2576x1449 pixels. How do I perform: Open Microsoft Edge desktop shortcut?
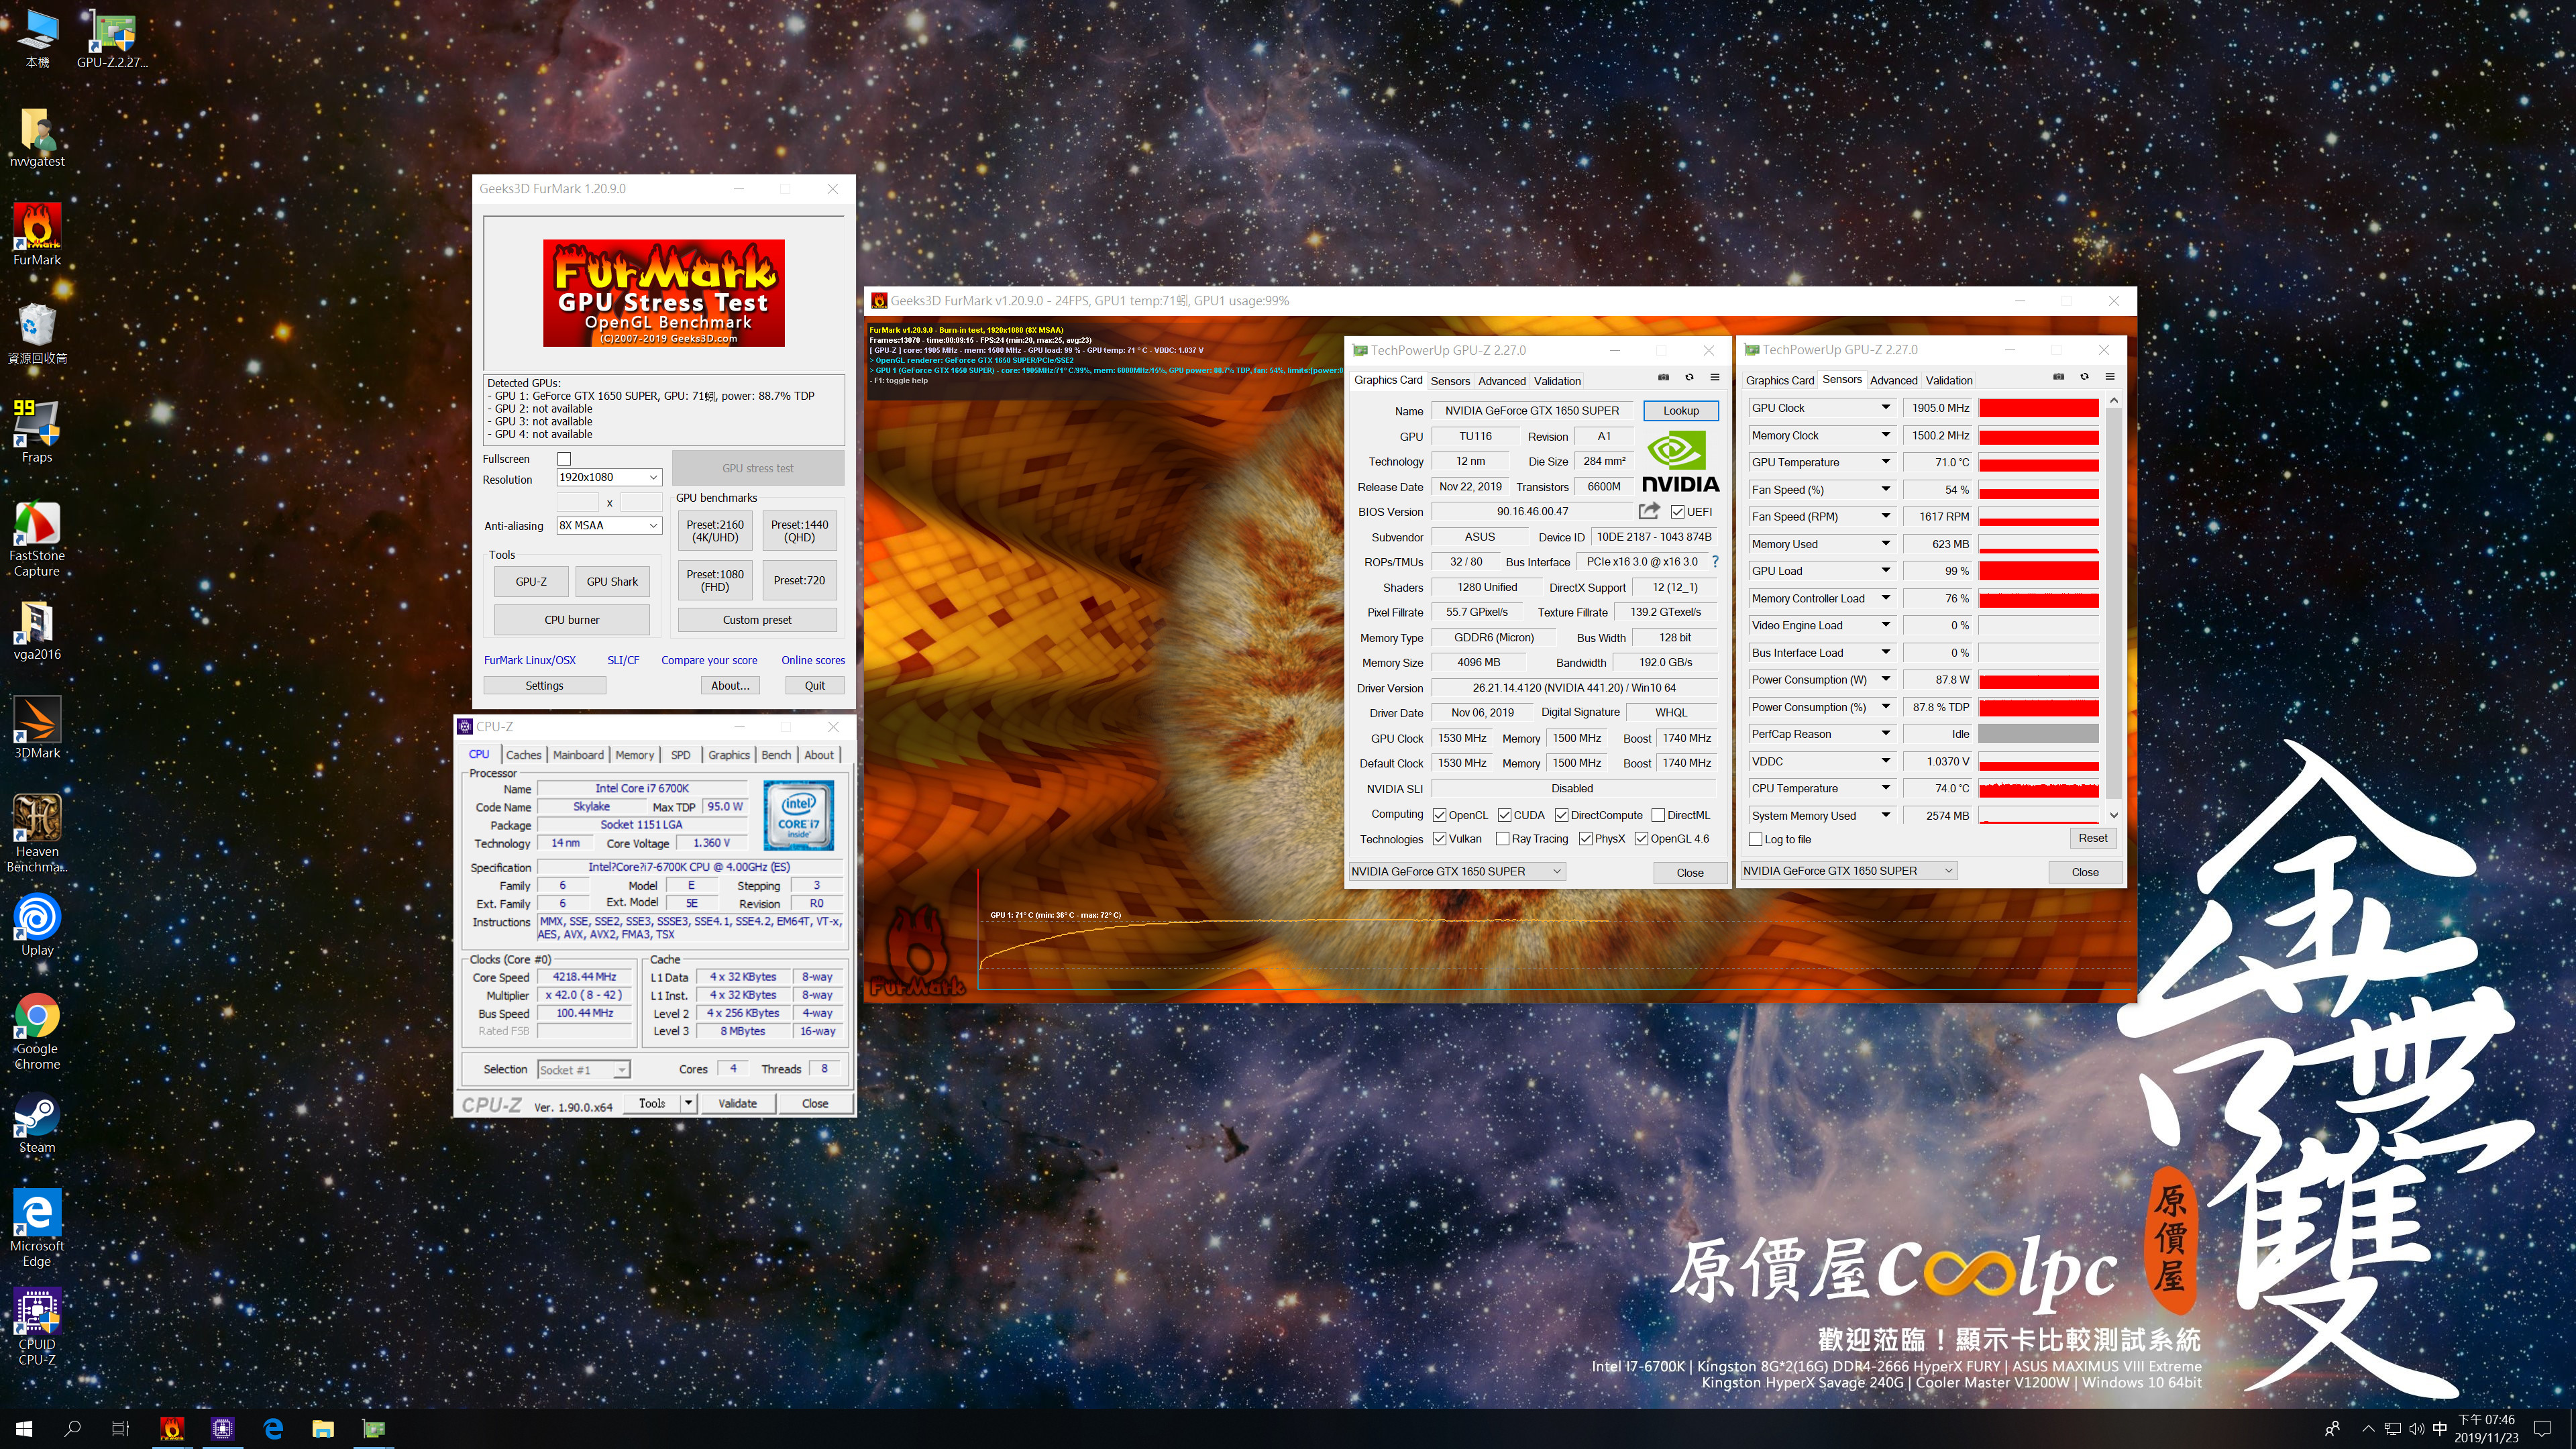click(37, 1228)
